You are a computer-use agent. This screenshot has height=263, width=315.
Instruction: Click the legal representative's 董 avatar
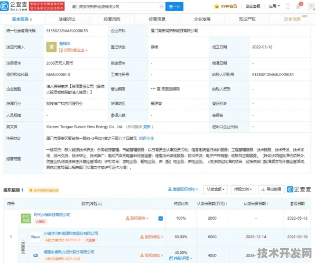point(51,47)
